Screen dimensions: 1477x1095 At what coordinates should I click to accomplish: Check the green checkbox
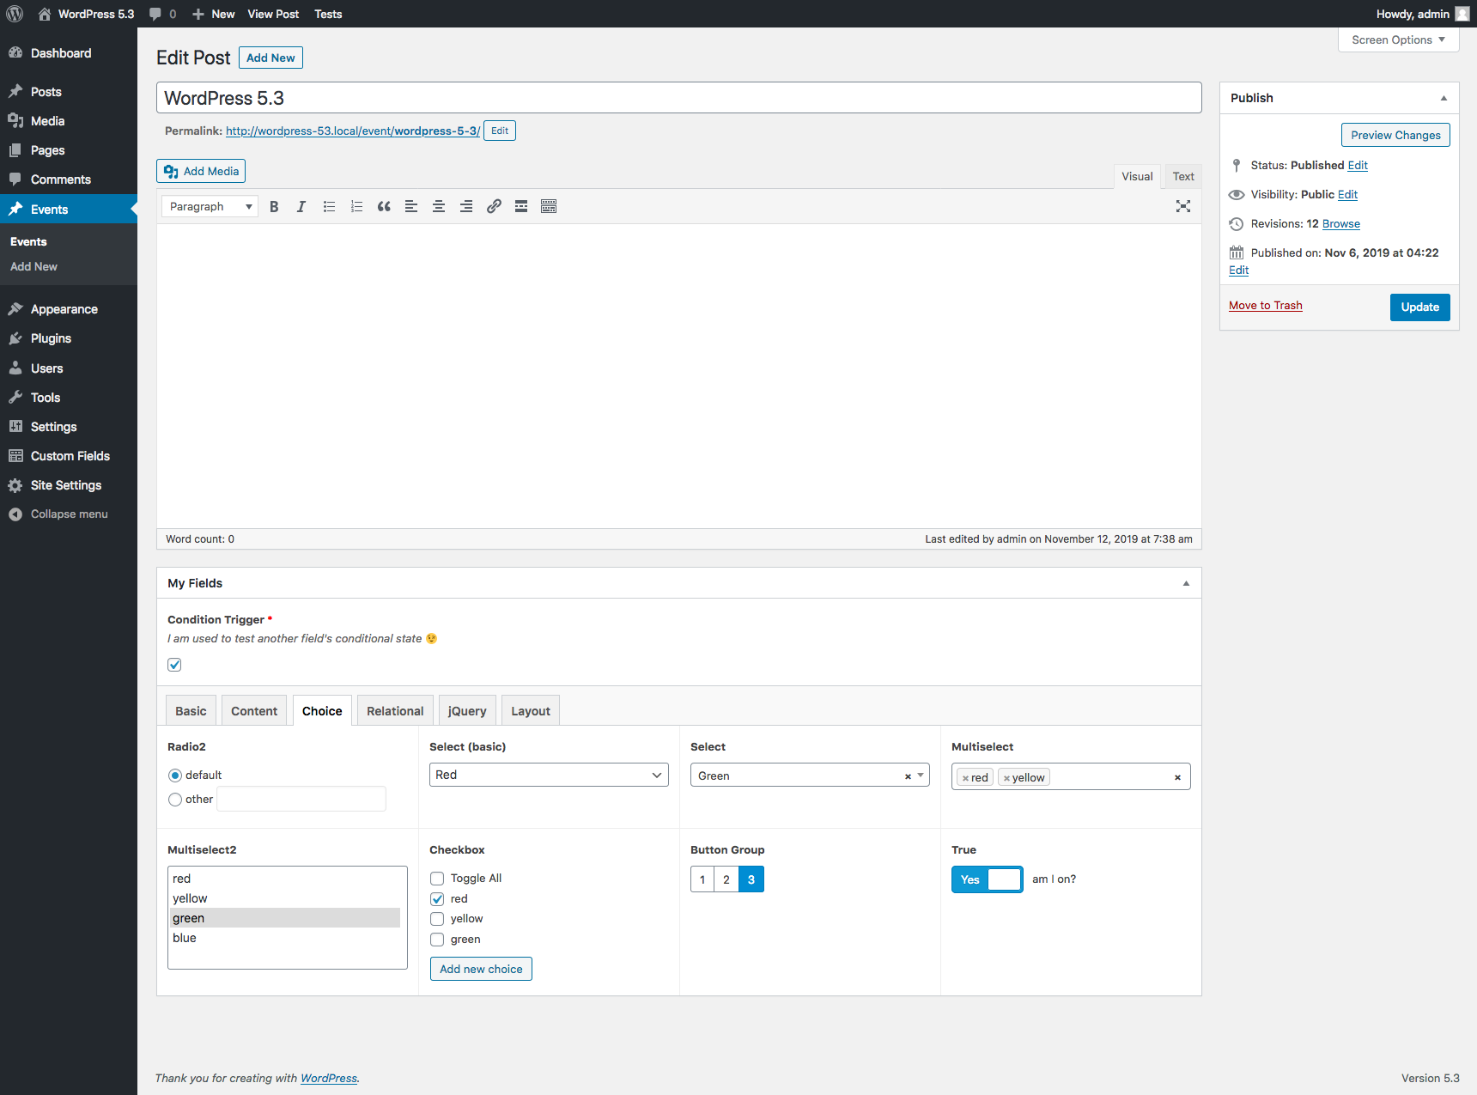pyautogui.click(x=437, y=940)
